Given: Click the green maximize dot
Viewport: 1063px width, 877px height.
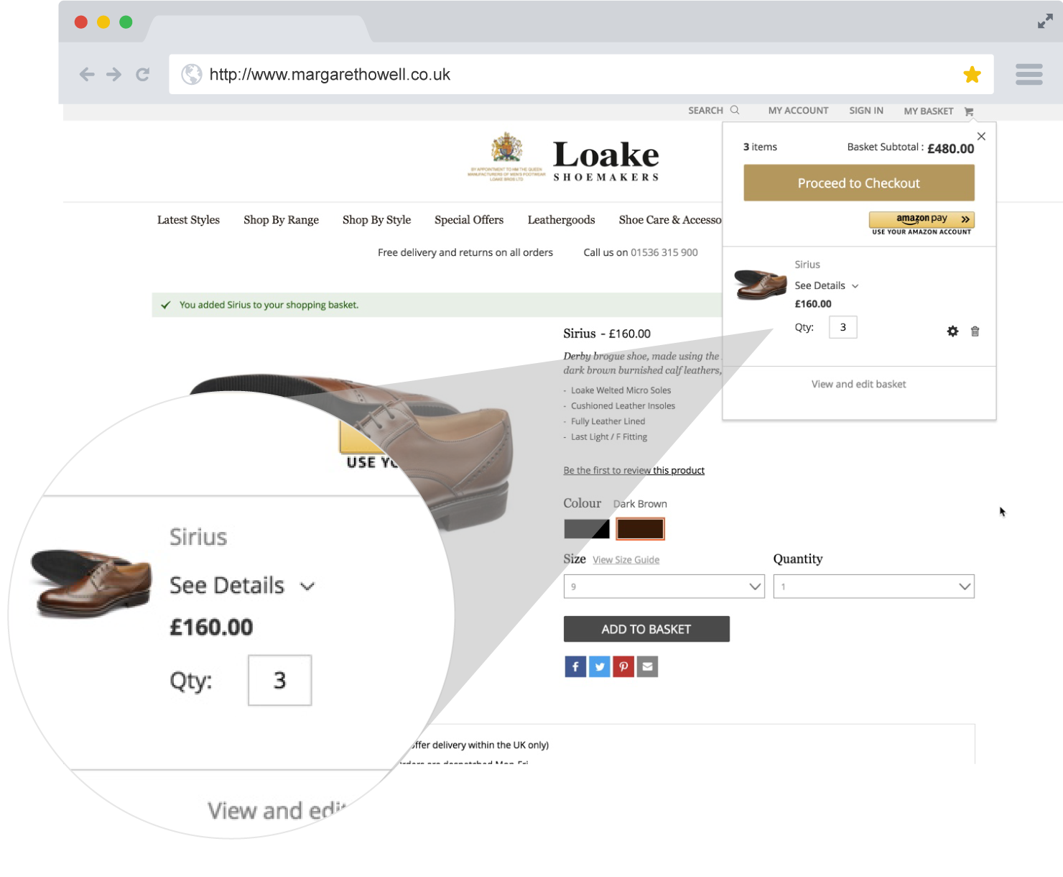Looking at the screenshot, I should pos(126,22).
